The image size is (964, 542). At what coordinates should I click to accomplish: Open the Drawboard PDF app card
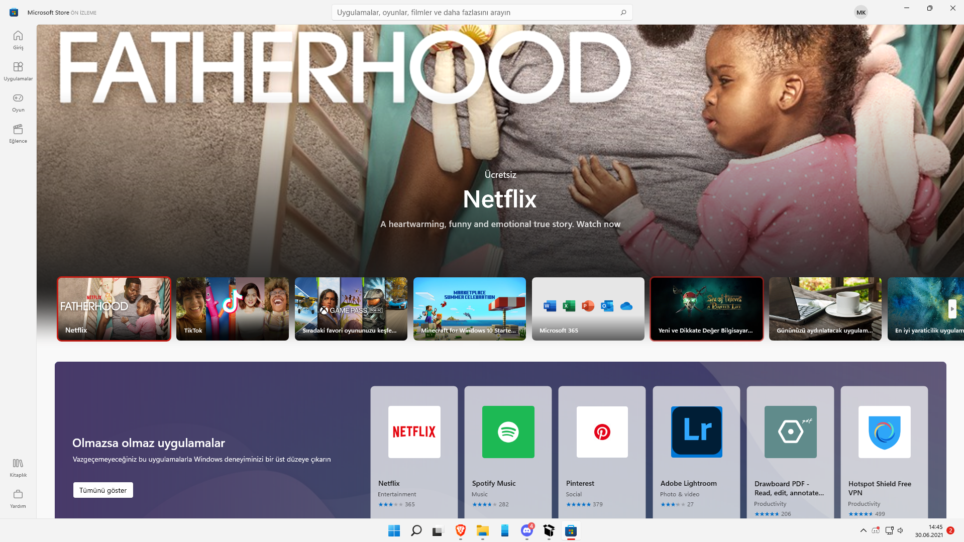tap(790, 452)
